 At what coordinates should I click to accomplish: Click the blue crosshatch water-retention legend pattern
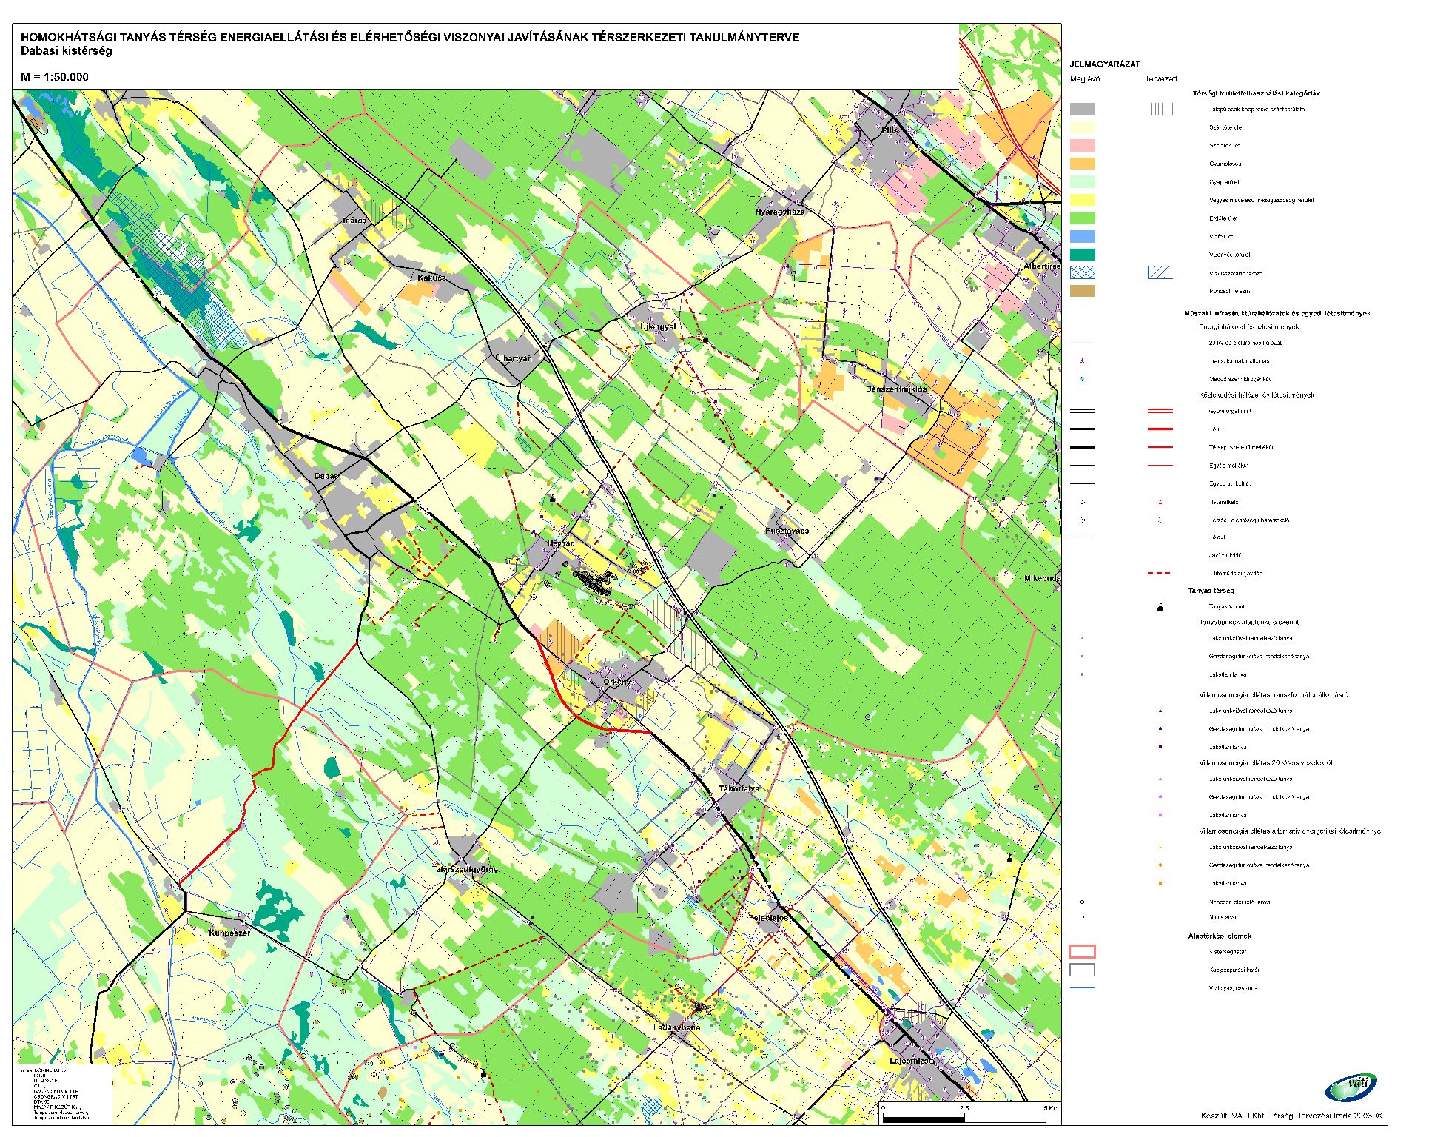[x=1083, y=273]
